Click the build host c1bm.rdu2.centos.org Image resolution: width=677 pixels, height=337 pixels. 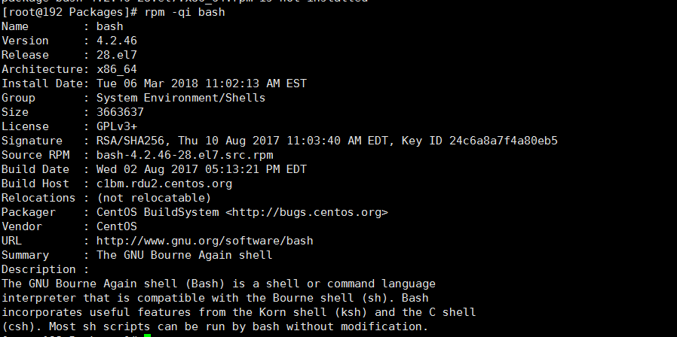tap(164, 184)
